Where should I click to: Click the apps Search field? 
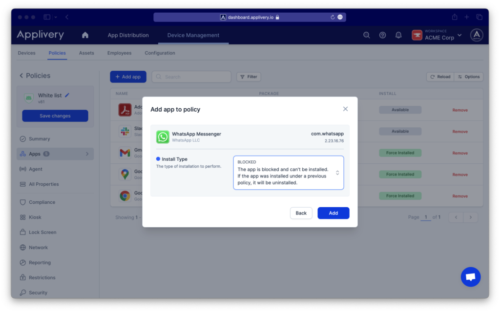[x=191, y=77]
